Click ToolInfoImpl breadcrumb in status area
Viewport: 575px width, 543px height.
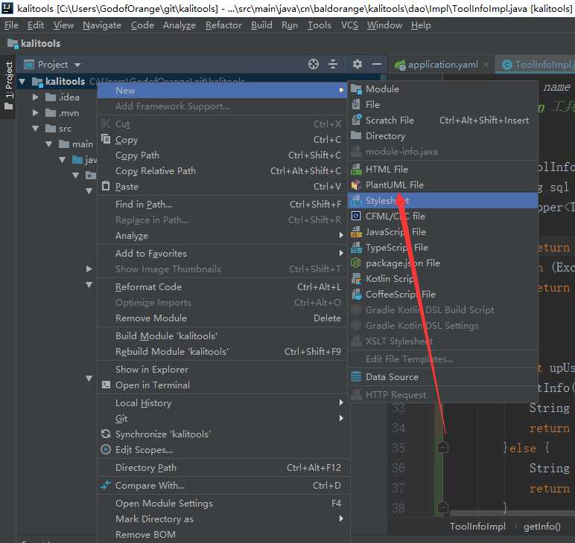coord(477,526)
